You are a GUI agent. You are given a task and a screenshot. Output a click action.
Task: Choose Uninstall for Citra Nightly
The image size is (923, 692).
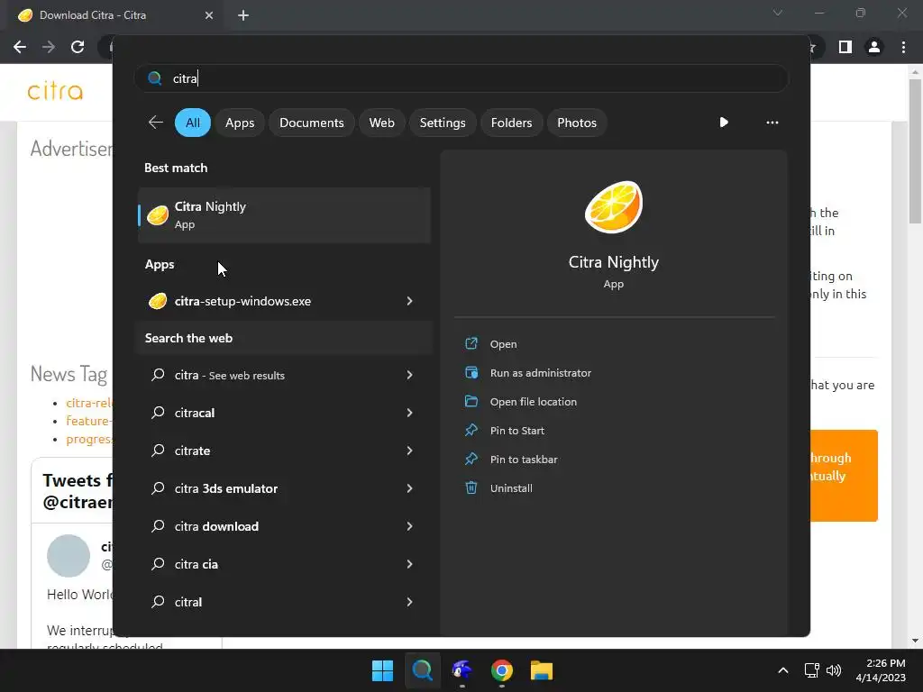point(511,488)
